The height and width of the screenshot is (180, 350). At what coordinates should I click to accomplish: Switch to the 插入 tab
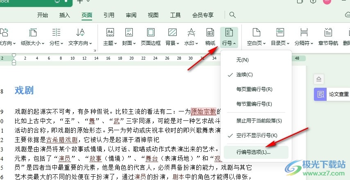pos(64,15)
